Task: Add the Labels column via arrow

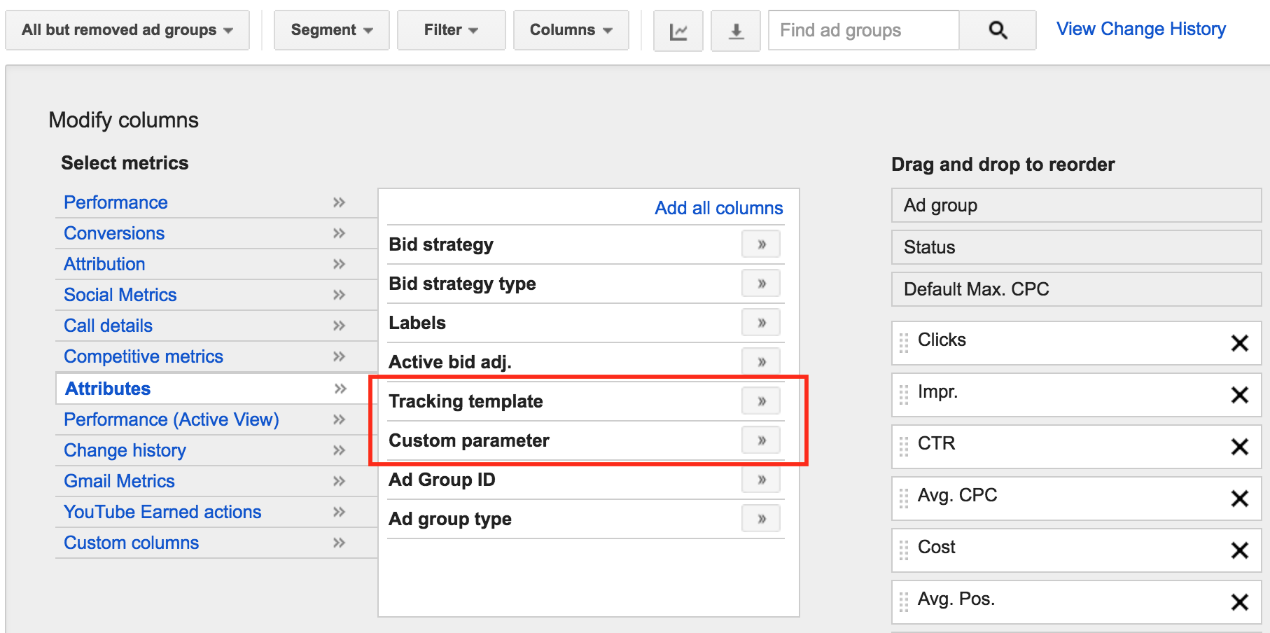Action: [x=761, y=323]
